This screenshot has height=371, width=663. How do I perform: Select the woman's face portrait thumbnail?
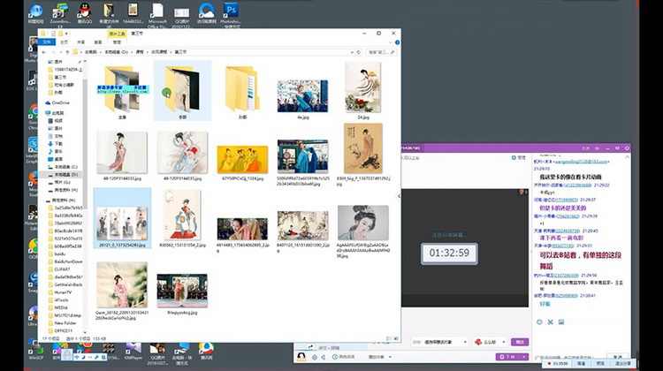(x=362, y=223)
